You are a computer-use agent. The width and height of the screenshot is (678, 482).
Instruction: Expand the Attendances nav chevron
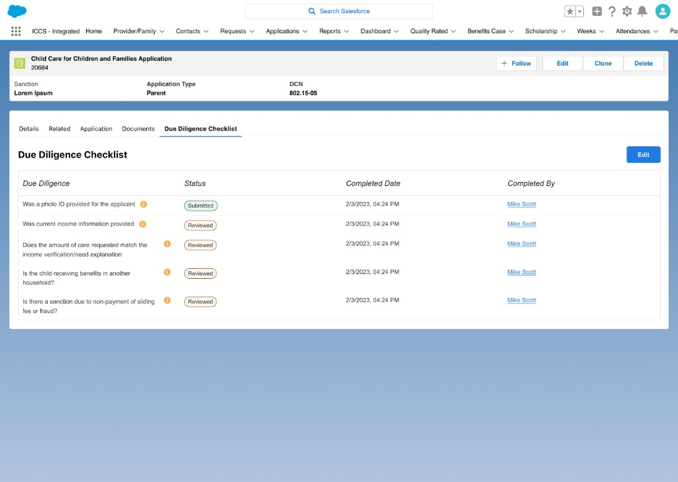tap(655, 31)
